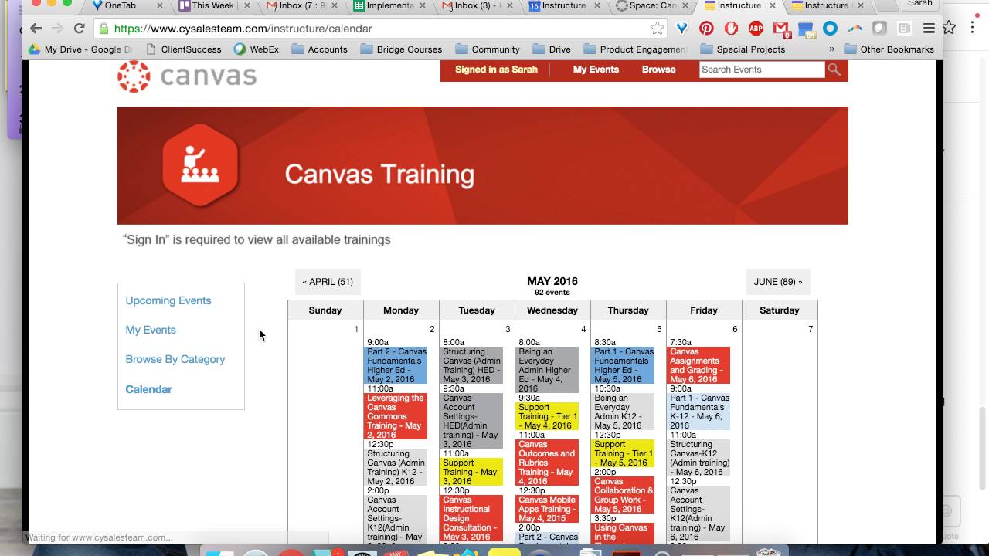This screenshot has height=556, width=989.
Task: Click the search magnifier icon beside Search Events
Action: pyautogui.click(x=834, y=69)
